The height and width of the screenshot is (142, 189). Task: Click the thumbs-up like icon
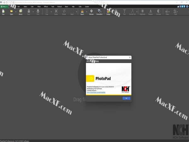click(178, 7)
